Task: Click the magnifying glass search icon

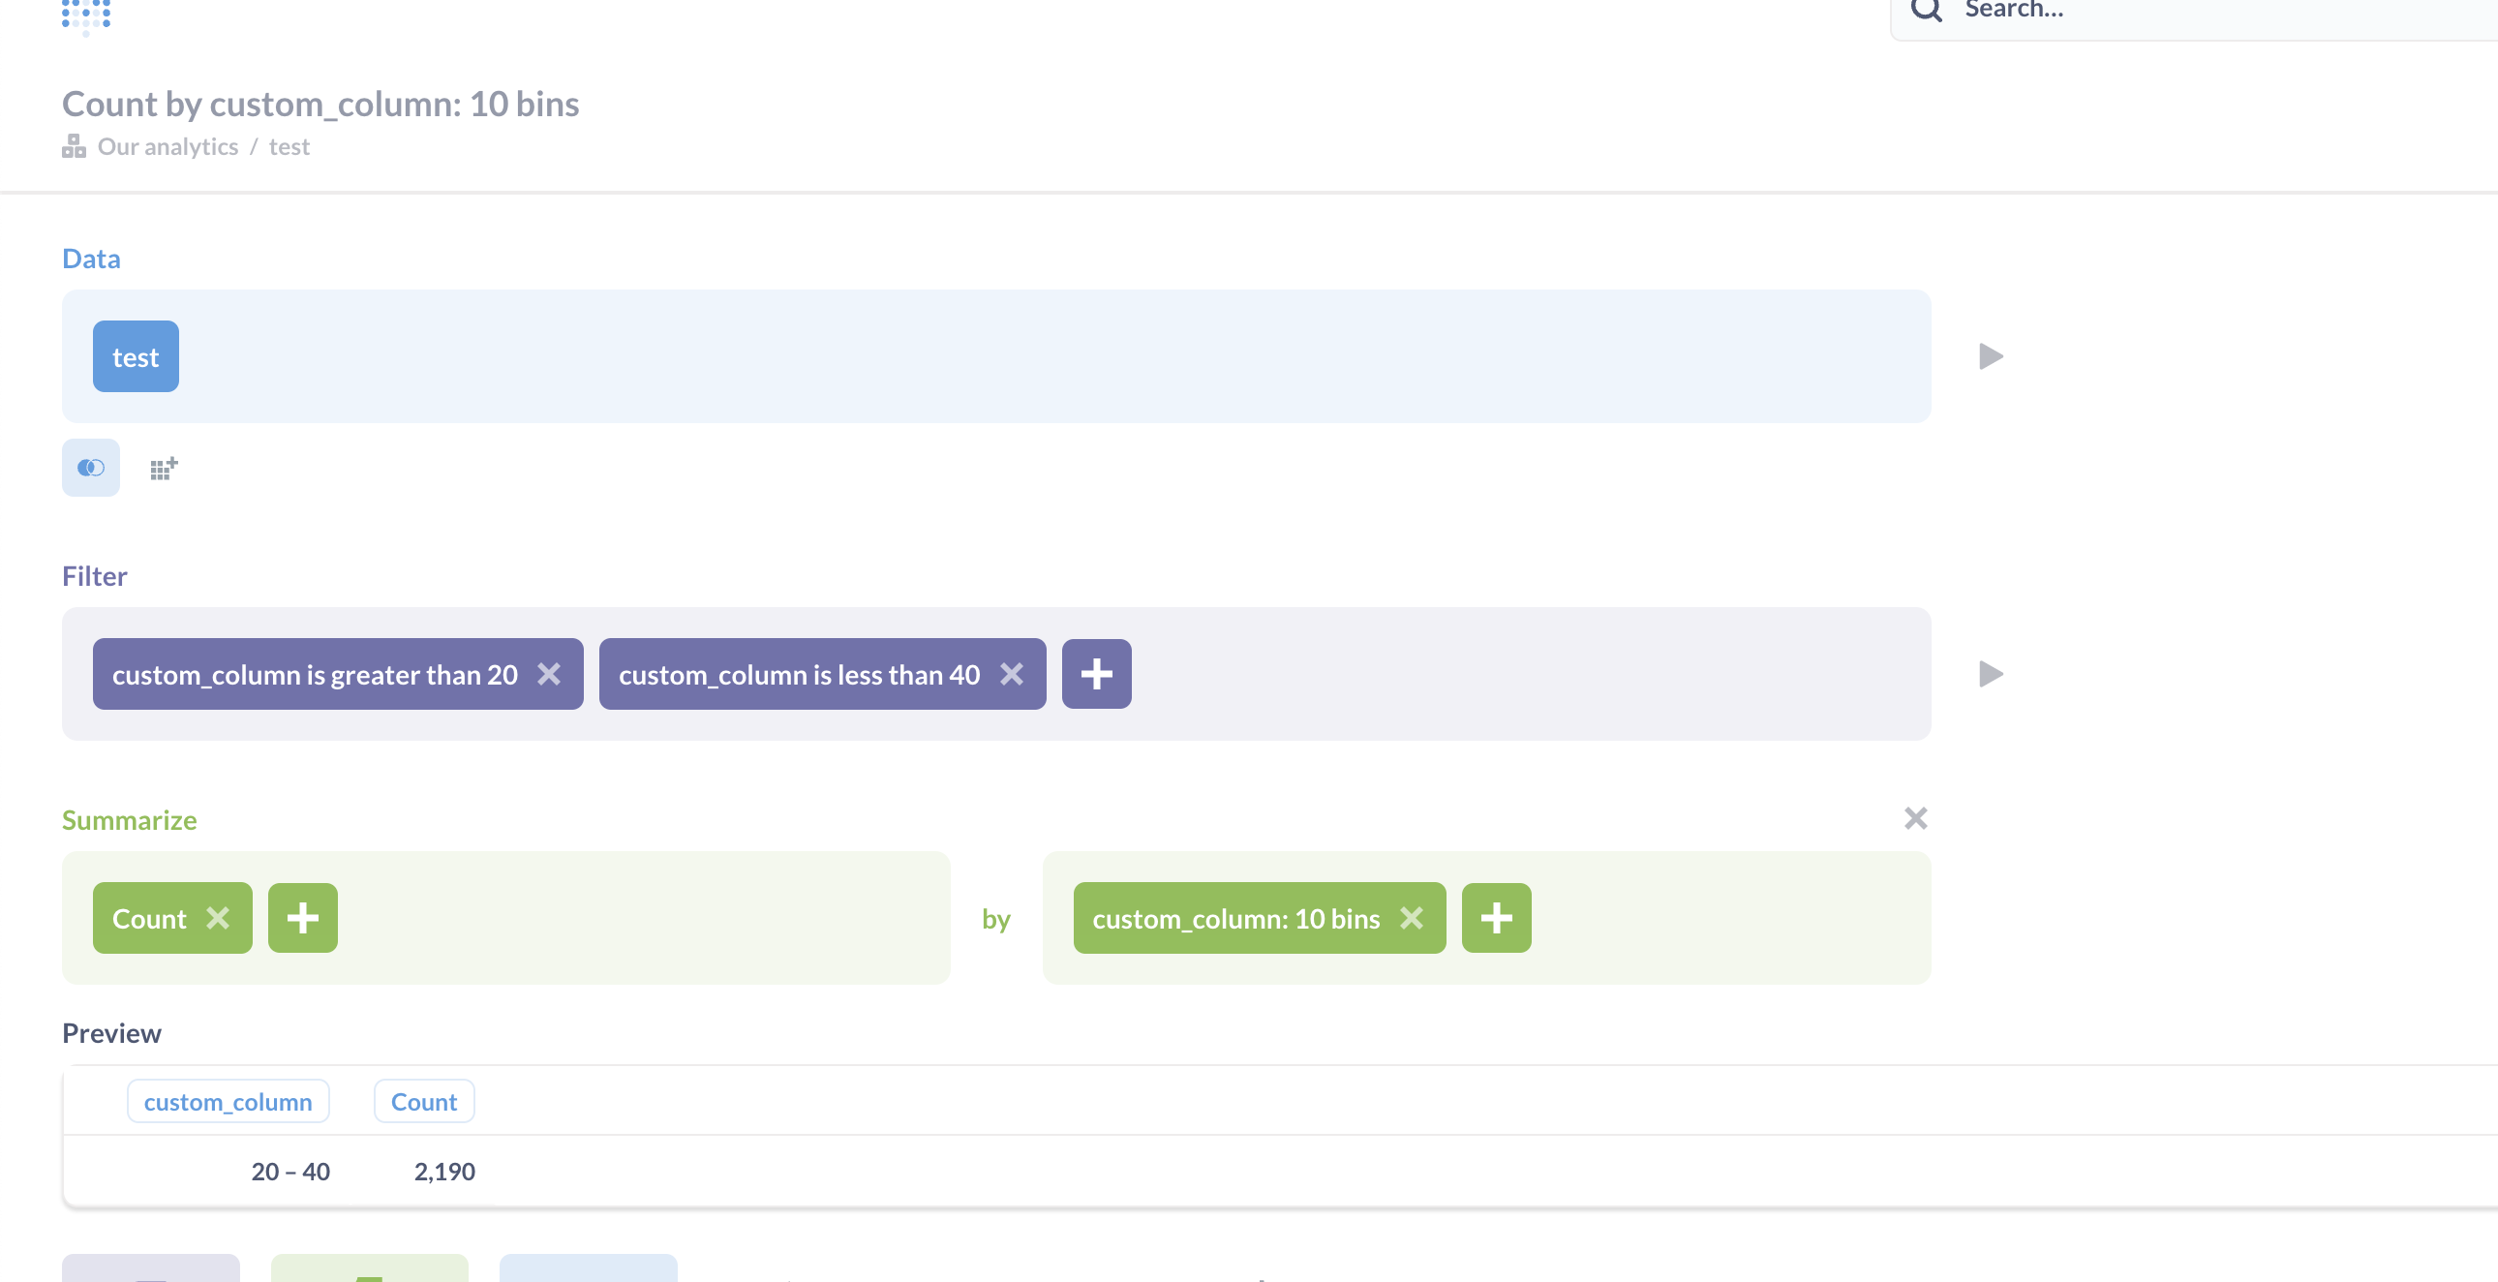Action: [1928, 10]
